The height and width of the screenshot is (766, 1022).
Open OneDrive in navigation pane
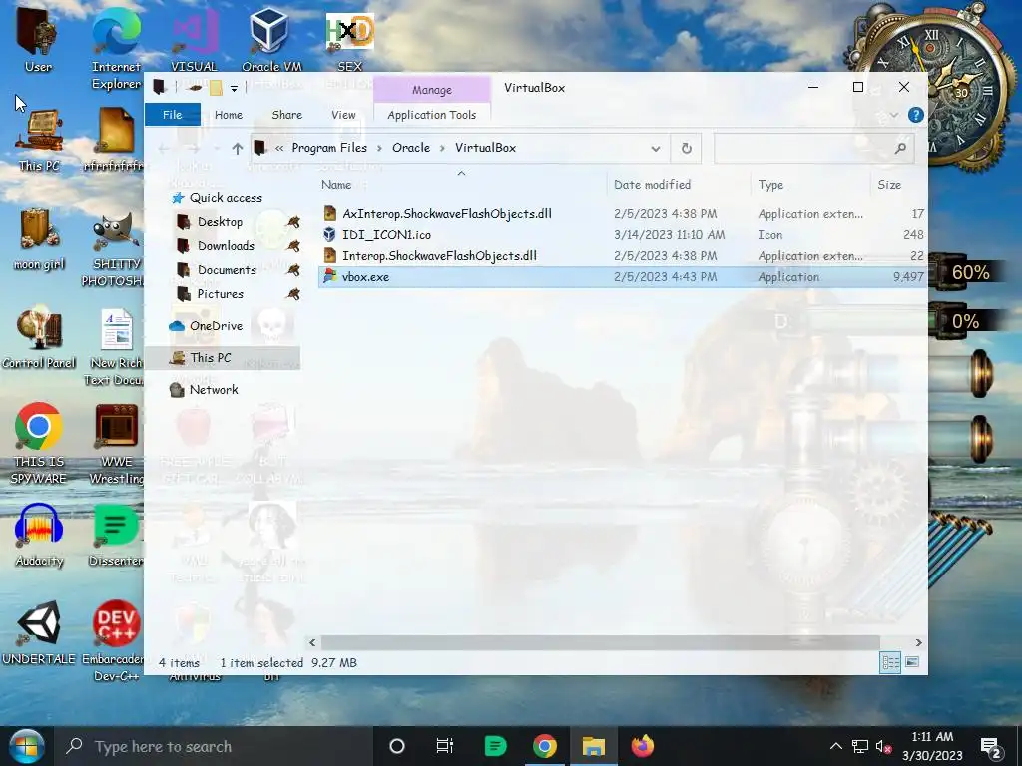point(216,326)
